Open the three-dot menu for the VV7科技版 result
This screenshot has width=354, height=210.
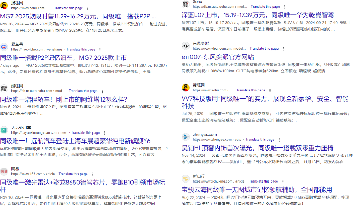click(270, 90)
